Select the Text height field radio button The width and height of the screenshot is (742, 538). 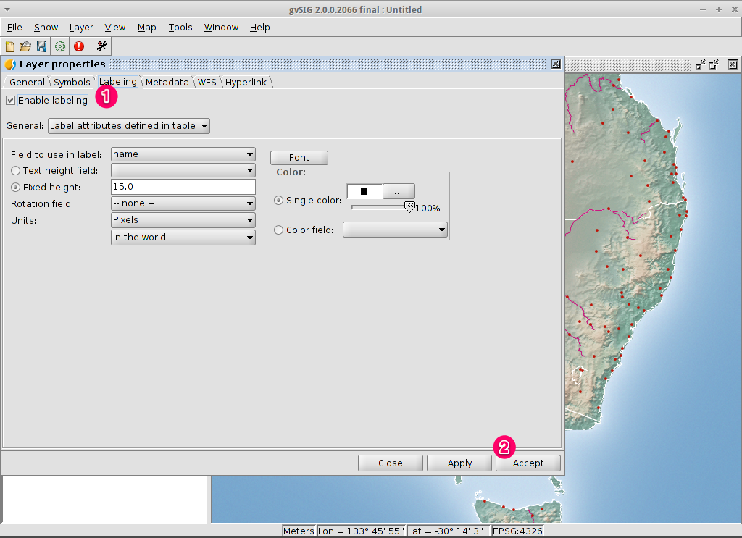(16, 171)
